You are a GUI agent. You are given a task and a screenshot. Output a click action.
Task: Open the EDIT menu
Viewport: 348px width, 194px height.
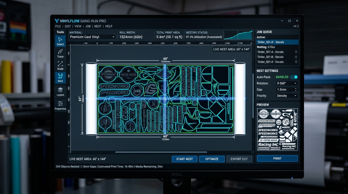coord(68,26)
